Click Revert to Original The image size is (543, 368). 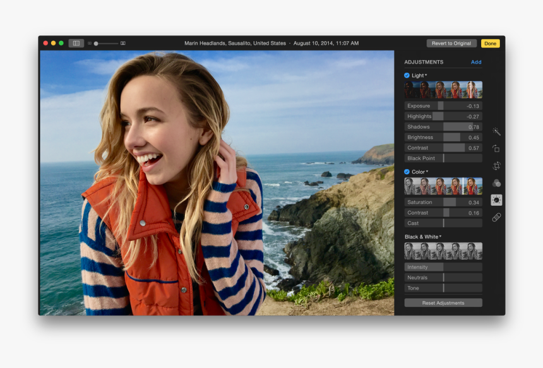coord(451,43)
